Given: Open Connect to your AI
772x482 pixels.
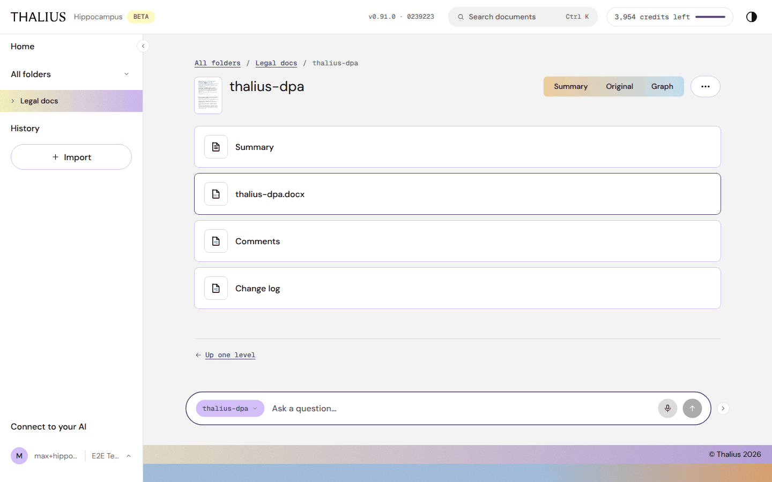Looking at the screenshot, I should click(48, 427).
